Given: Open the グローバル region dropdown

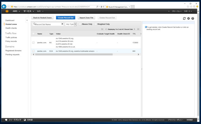Looking at the screenshot, I should pyautogui.click(x=177, y=11).
